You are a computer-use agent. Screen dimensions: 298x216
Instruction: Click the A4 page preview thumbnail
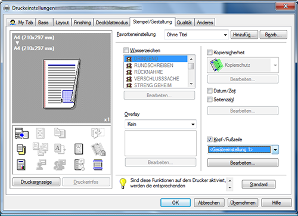(62, 84)
